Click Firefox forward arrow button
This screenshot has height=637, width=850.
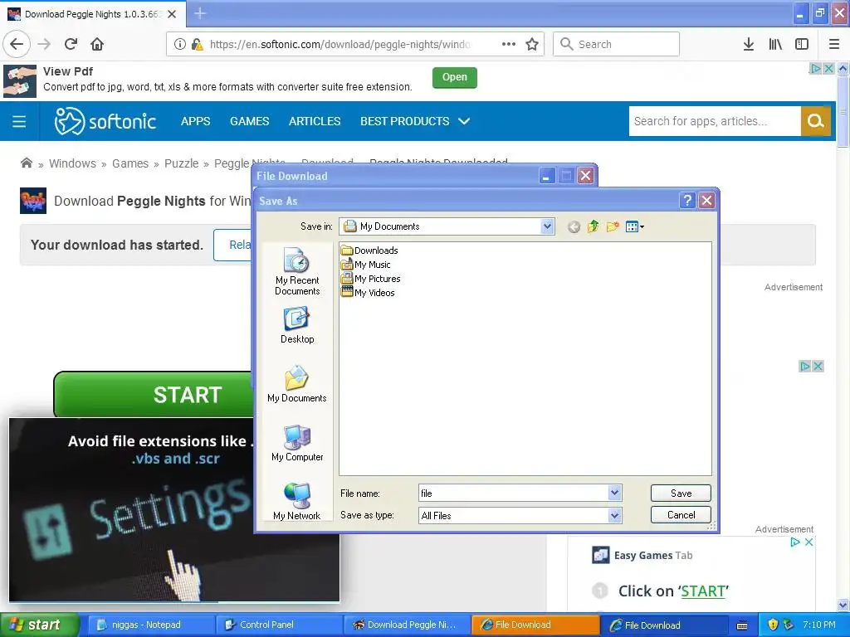[x=44, y=44]
